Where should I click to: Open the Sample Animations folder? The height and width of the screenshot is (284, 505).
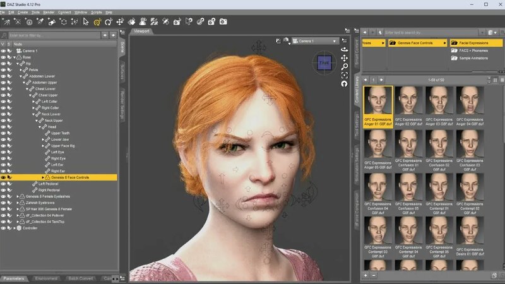pyautogui.click(x=470, y=58)
